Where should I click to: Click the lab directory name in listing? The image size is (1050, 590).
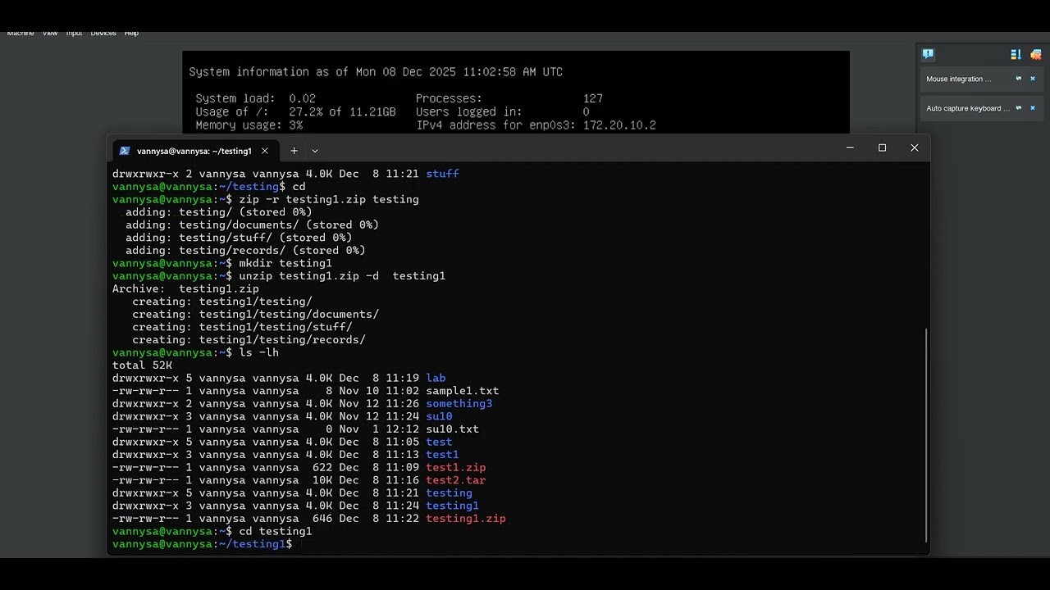(x=436, y=378)
